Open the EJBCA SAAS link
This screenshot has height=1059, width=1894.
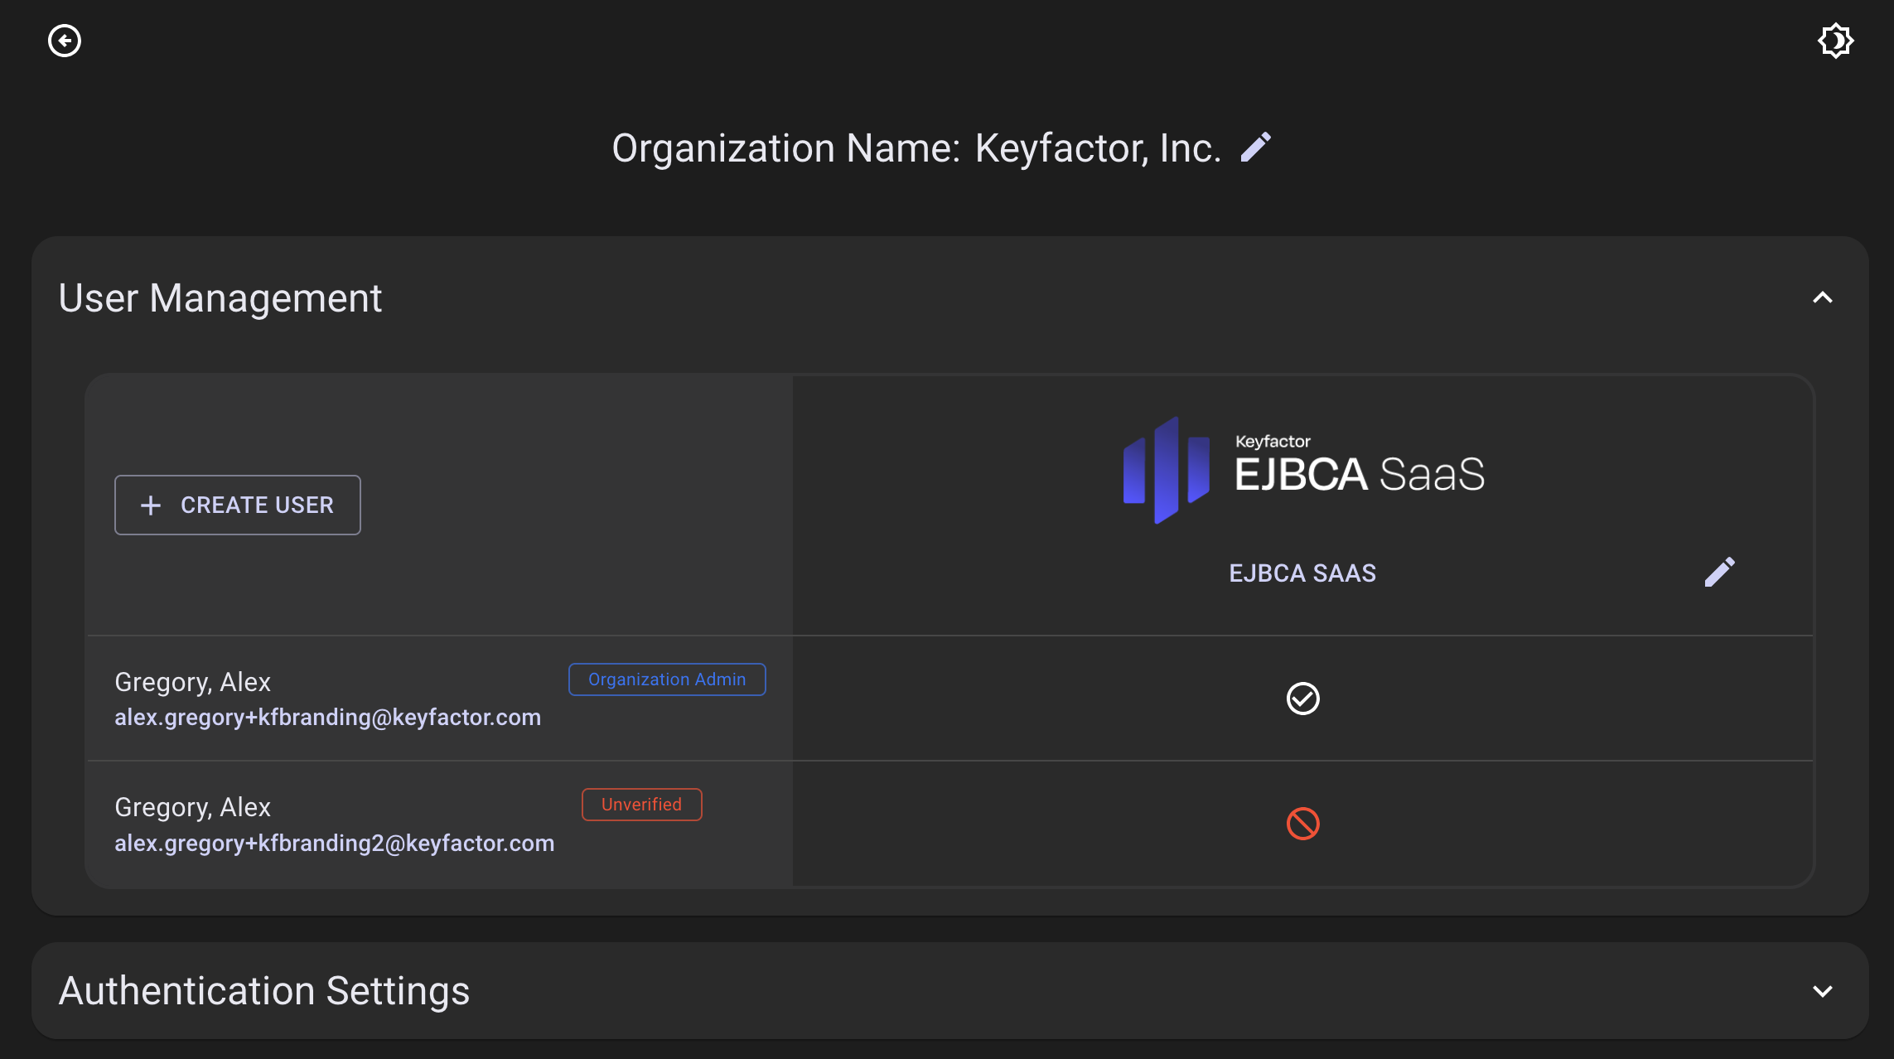tap(1302, 573)
